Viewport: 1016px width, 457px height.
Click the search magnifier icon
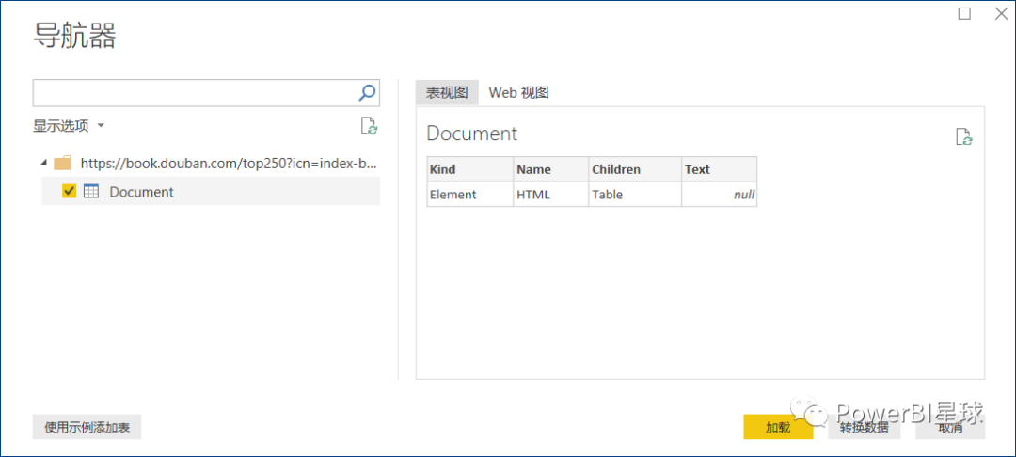[367, 93]
